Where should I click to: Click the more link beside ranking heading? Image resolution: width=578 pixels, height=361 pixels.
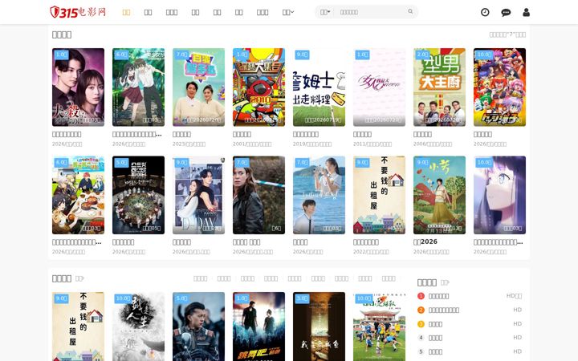click(x=445, y=282)
